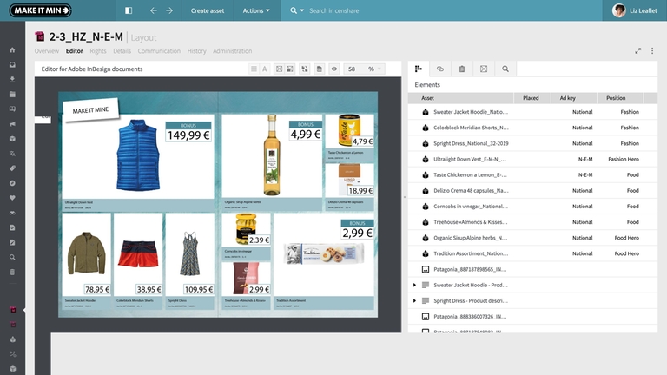Click the download icon in left sidebar
667x375 pixels.
[x=12, y=80]
